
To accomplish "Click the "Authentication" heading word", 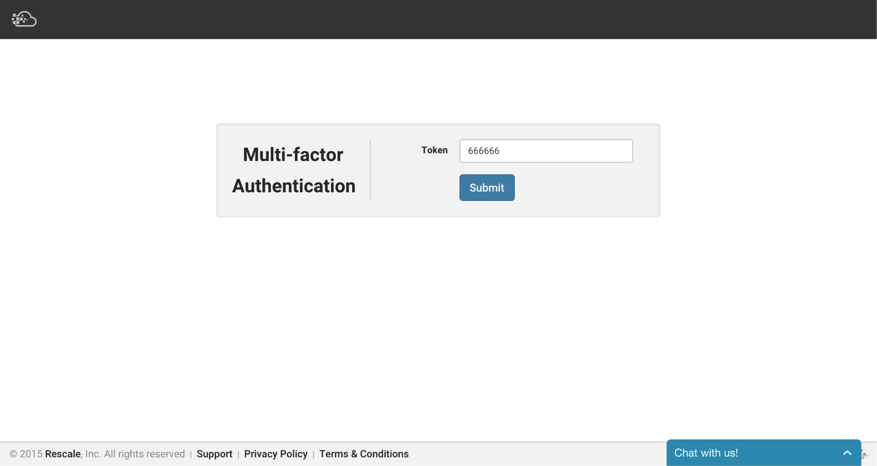I will [x=294, y=186].
